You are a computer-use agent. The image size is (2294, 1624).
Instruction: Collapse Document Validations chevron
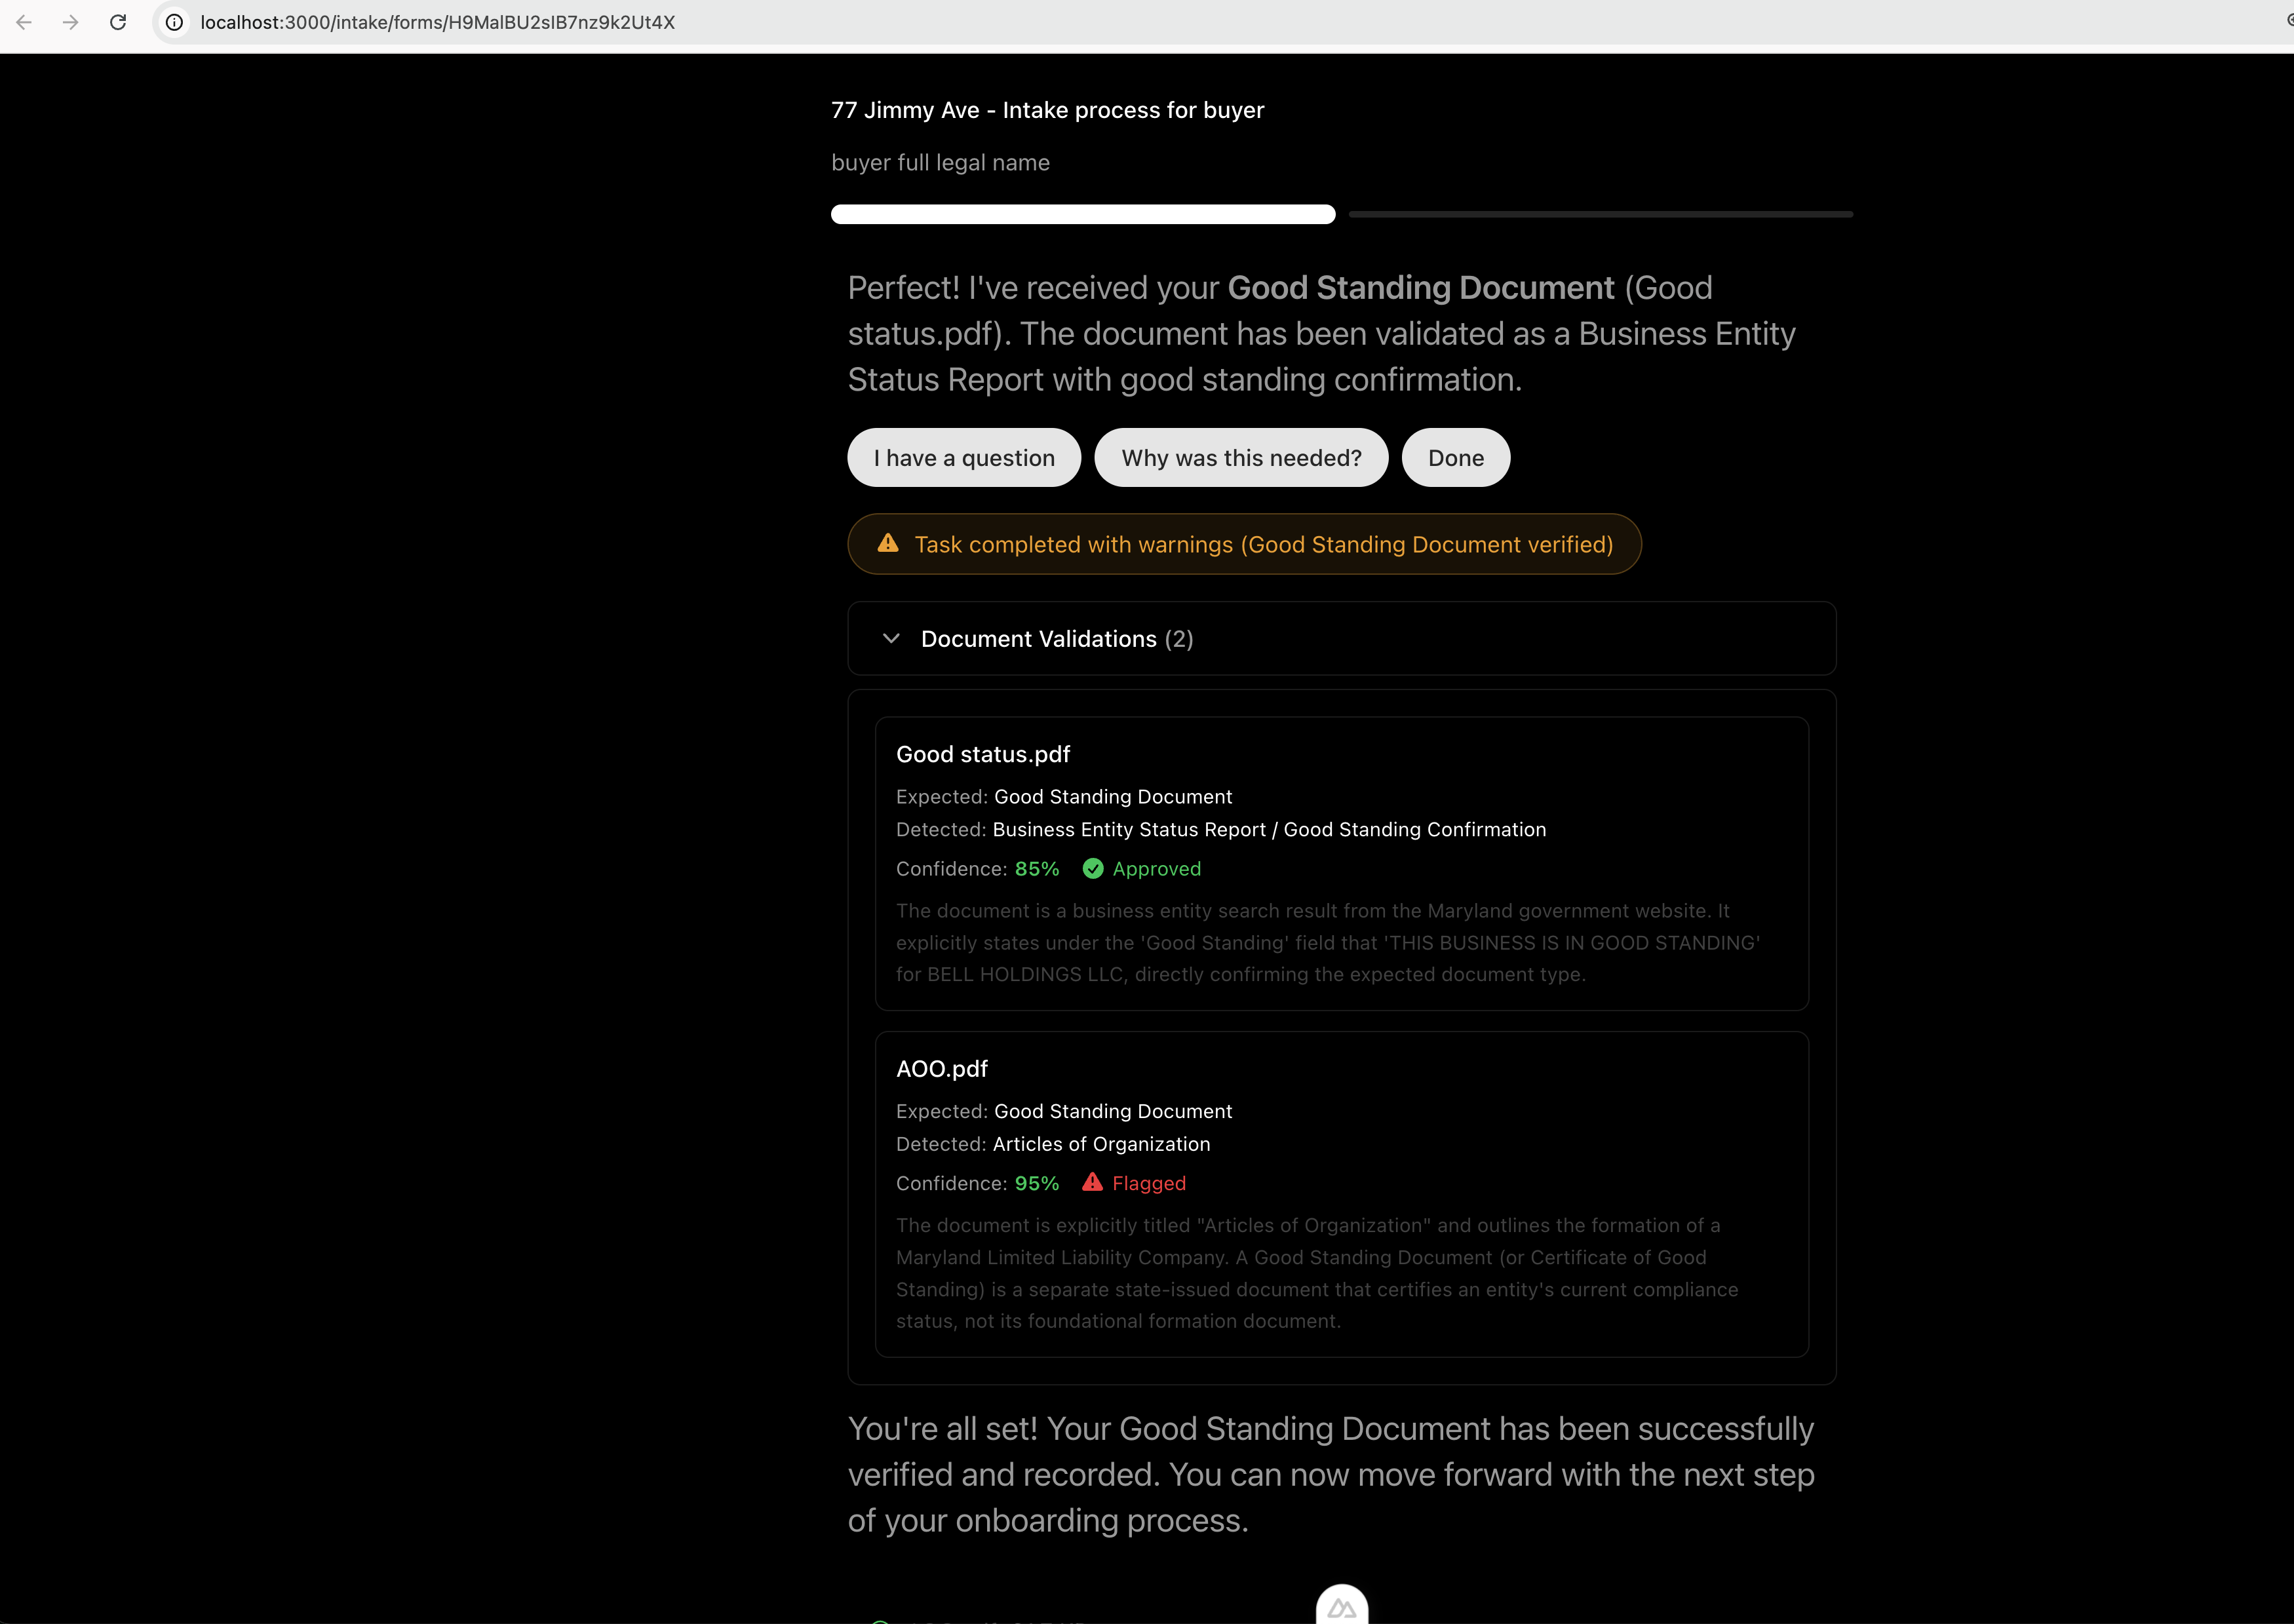point(891,638)
